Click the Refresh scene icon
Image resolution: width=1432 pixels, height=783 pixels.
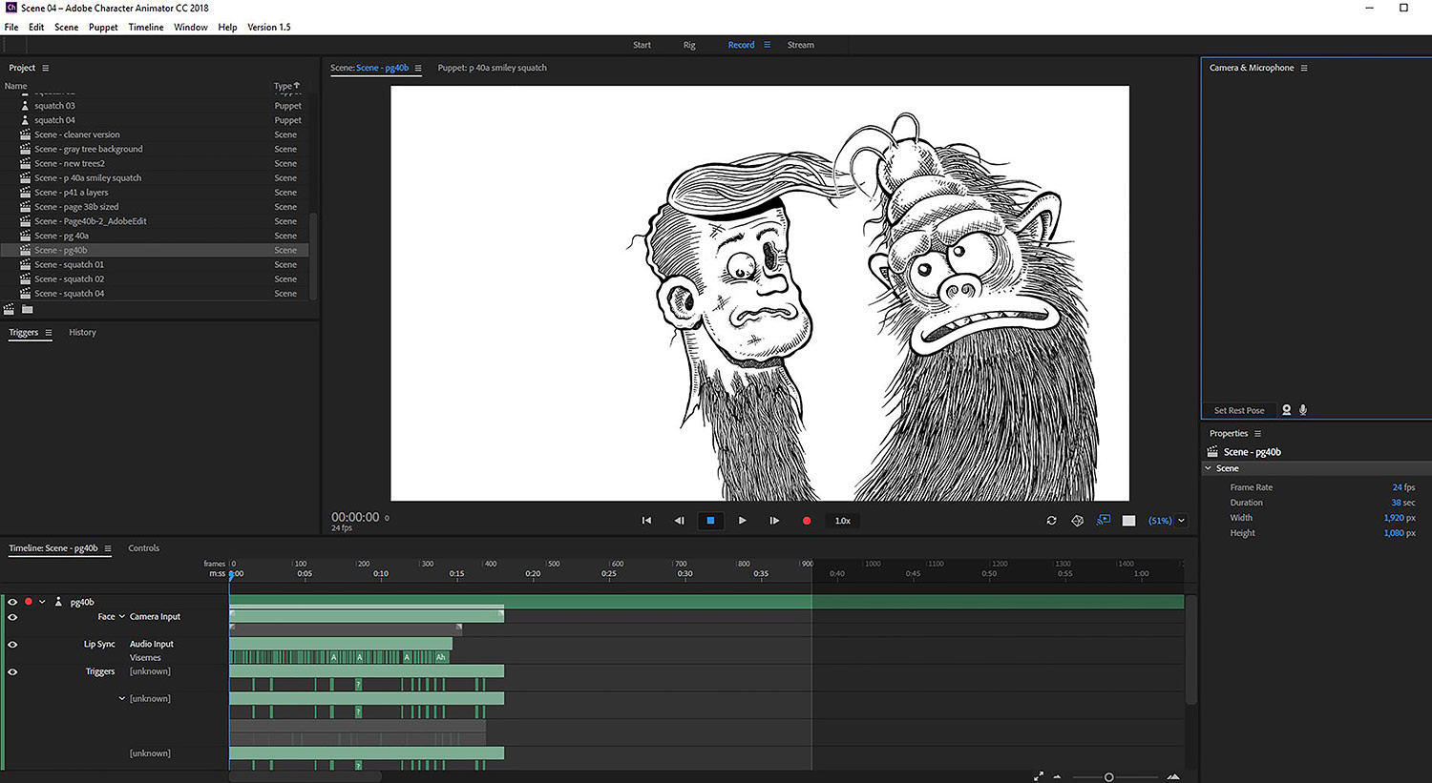(x=1051, y=521)
